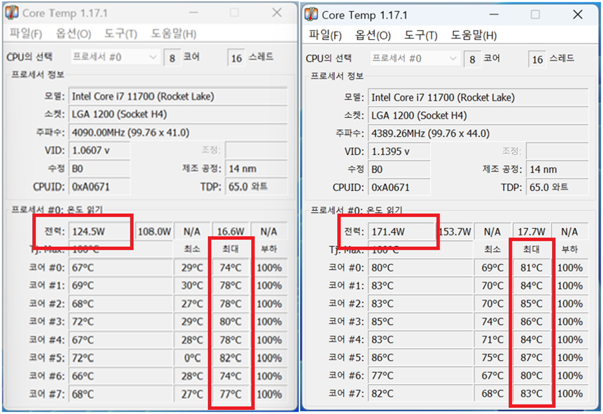Screen dimensions: 603x414
Task: Open 파일(F) menu in right window
Action: [x=325, y=35]
